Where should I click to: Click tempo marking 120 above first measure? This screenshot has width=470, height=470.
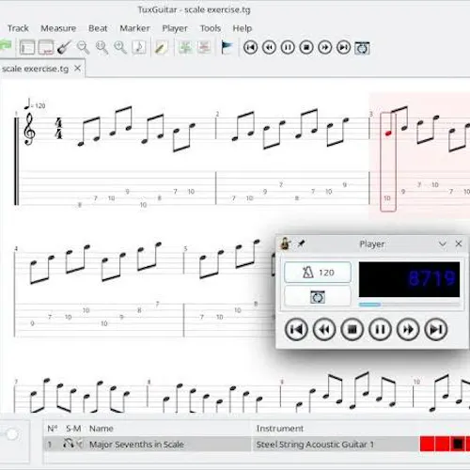point(35,104)
